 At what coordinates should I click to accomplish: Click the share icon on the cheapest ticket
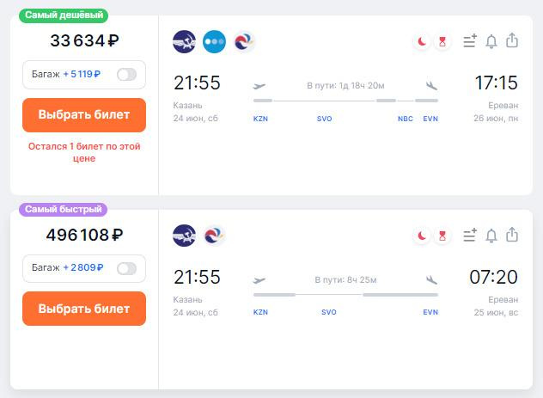[x=512, y=40]
